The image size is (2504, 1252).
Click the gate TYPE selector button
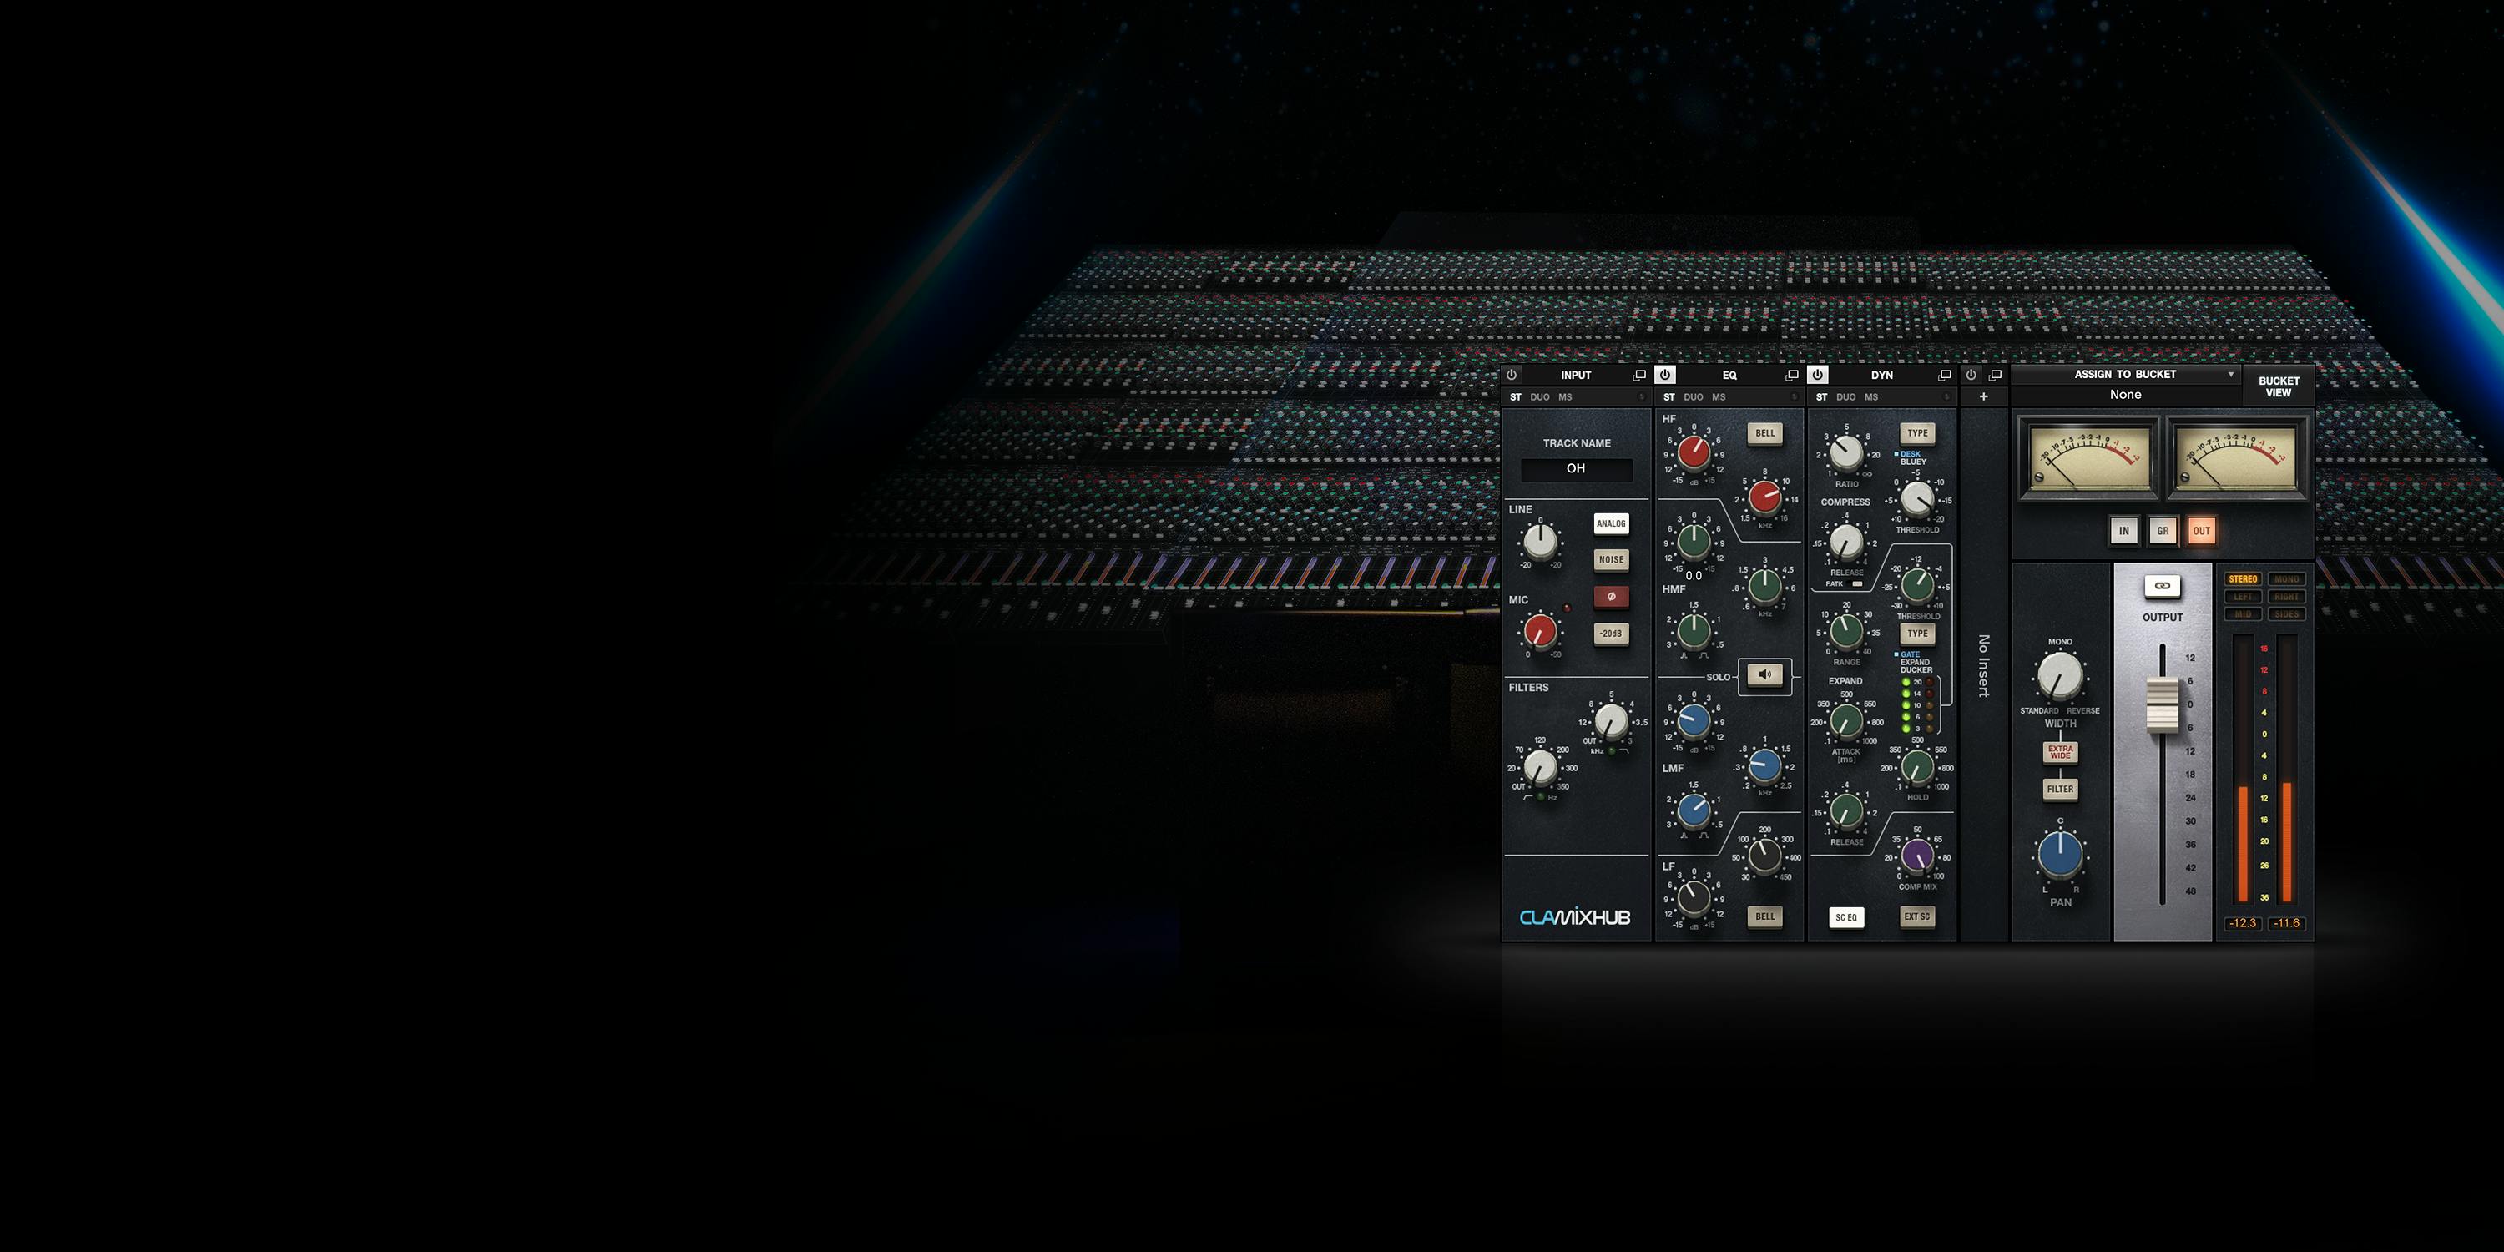(1917, 634)
